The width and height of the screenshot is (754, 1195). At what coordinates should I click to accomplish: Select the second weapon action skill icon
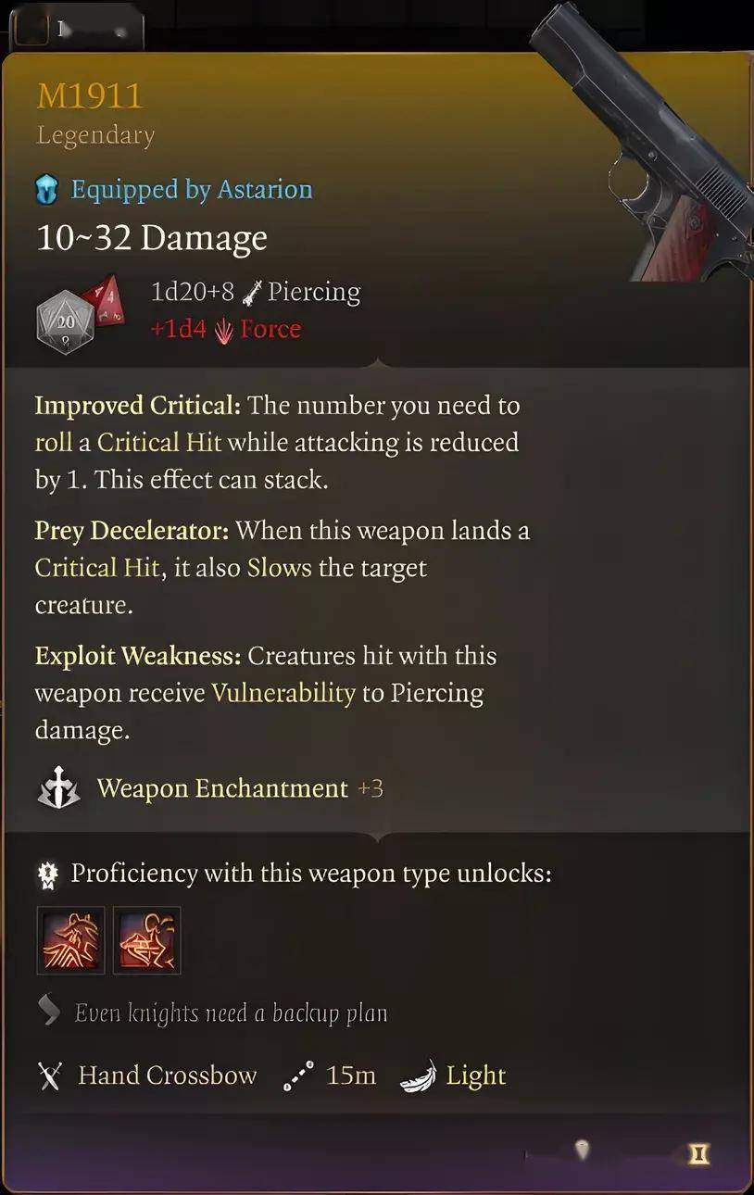coord(146,940)
